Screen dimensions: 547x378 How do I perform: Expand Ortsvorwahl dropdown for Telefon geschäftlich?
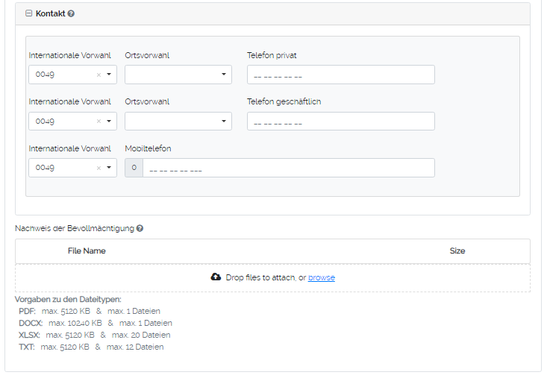[x=178, y=122]
